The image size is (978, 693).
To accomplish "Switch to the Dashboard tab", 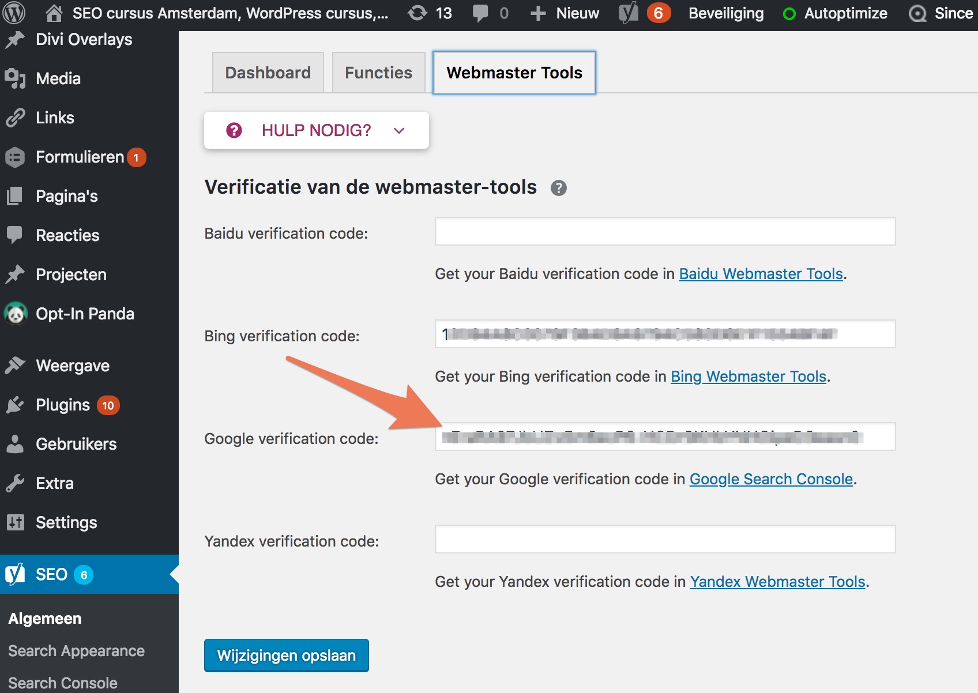I will pos(268,73).
